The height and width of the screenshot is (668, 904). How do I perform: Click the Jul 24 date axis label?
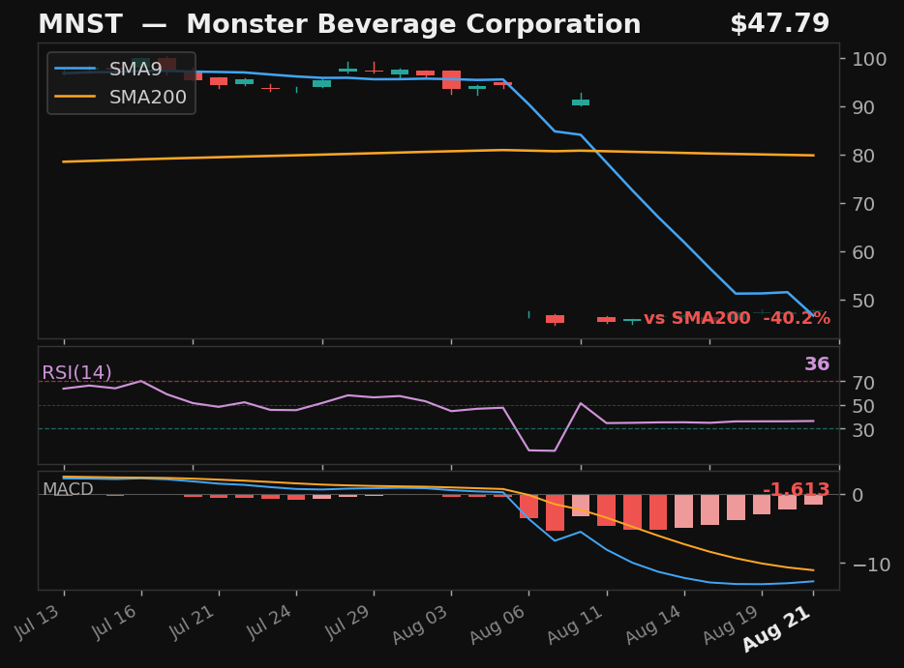[269, 624]
